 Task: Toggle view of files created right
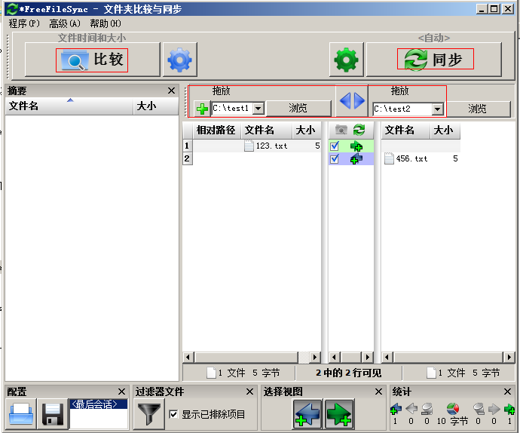[339, 414]
